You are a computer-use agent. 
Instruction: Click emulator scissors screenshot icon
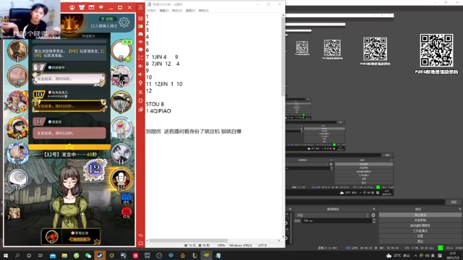pyautogui.click(x=140, y=92)
